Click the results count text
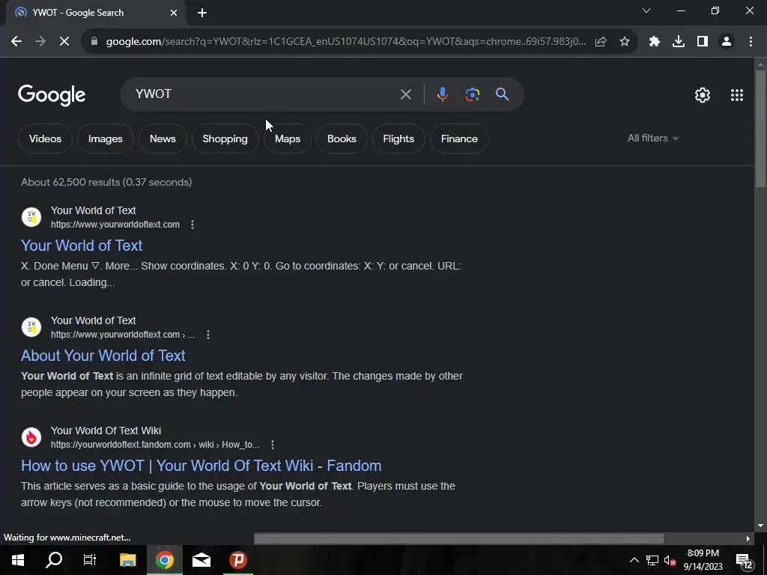 tap(106, 183)
